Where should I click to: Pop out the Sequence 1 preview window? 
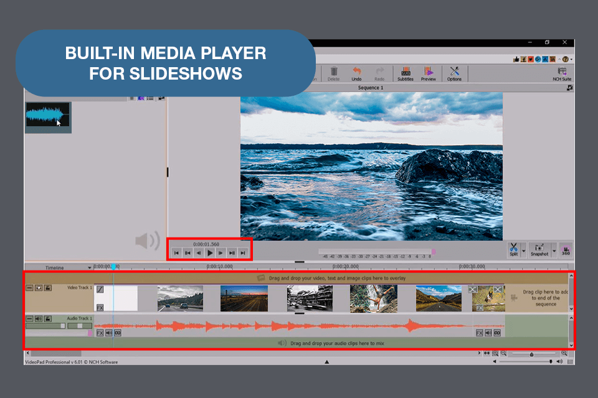click(x=569, y=88)
